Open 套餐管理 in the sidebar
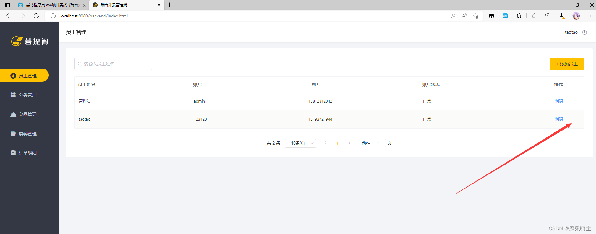The width and height of the screenshot is (596, 234). [24, 133]
